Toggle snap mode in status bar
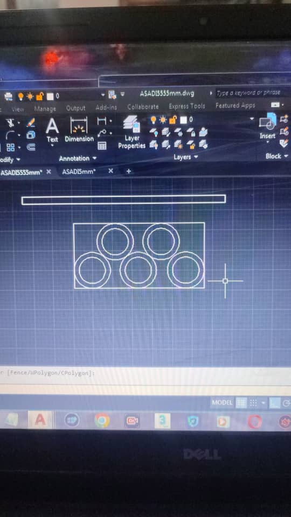 pos(253,403)
